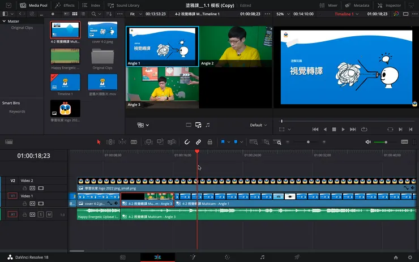Open project settings gear icon
This screenshot has height=262, width=419.
411,257
